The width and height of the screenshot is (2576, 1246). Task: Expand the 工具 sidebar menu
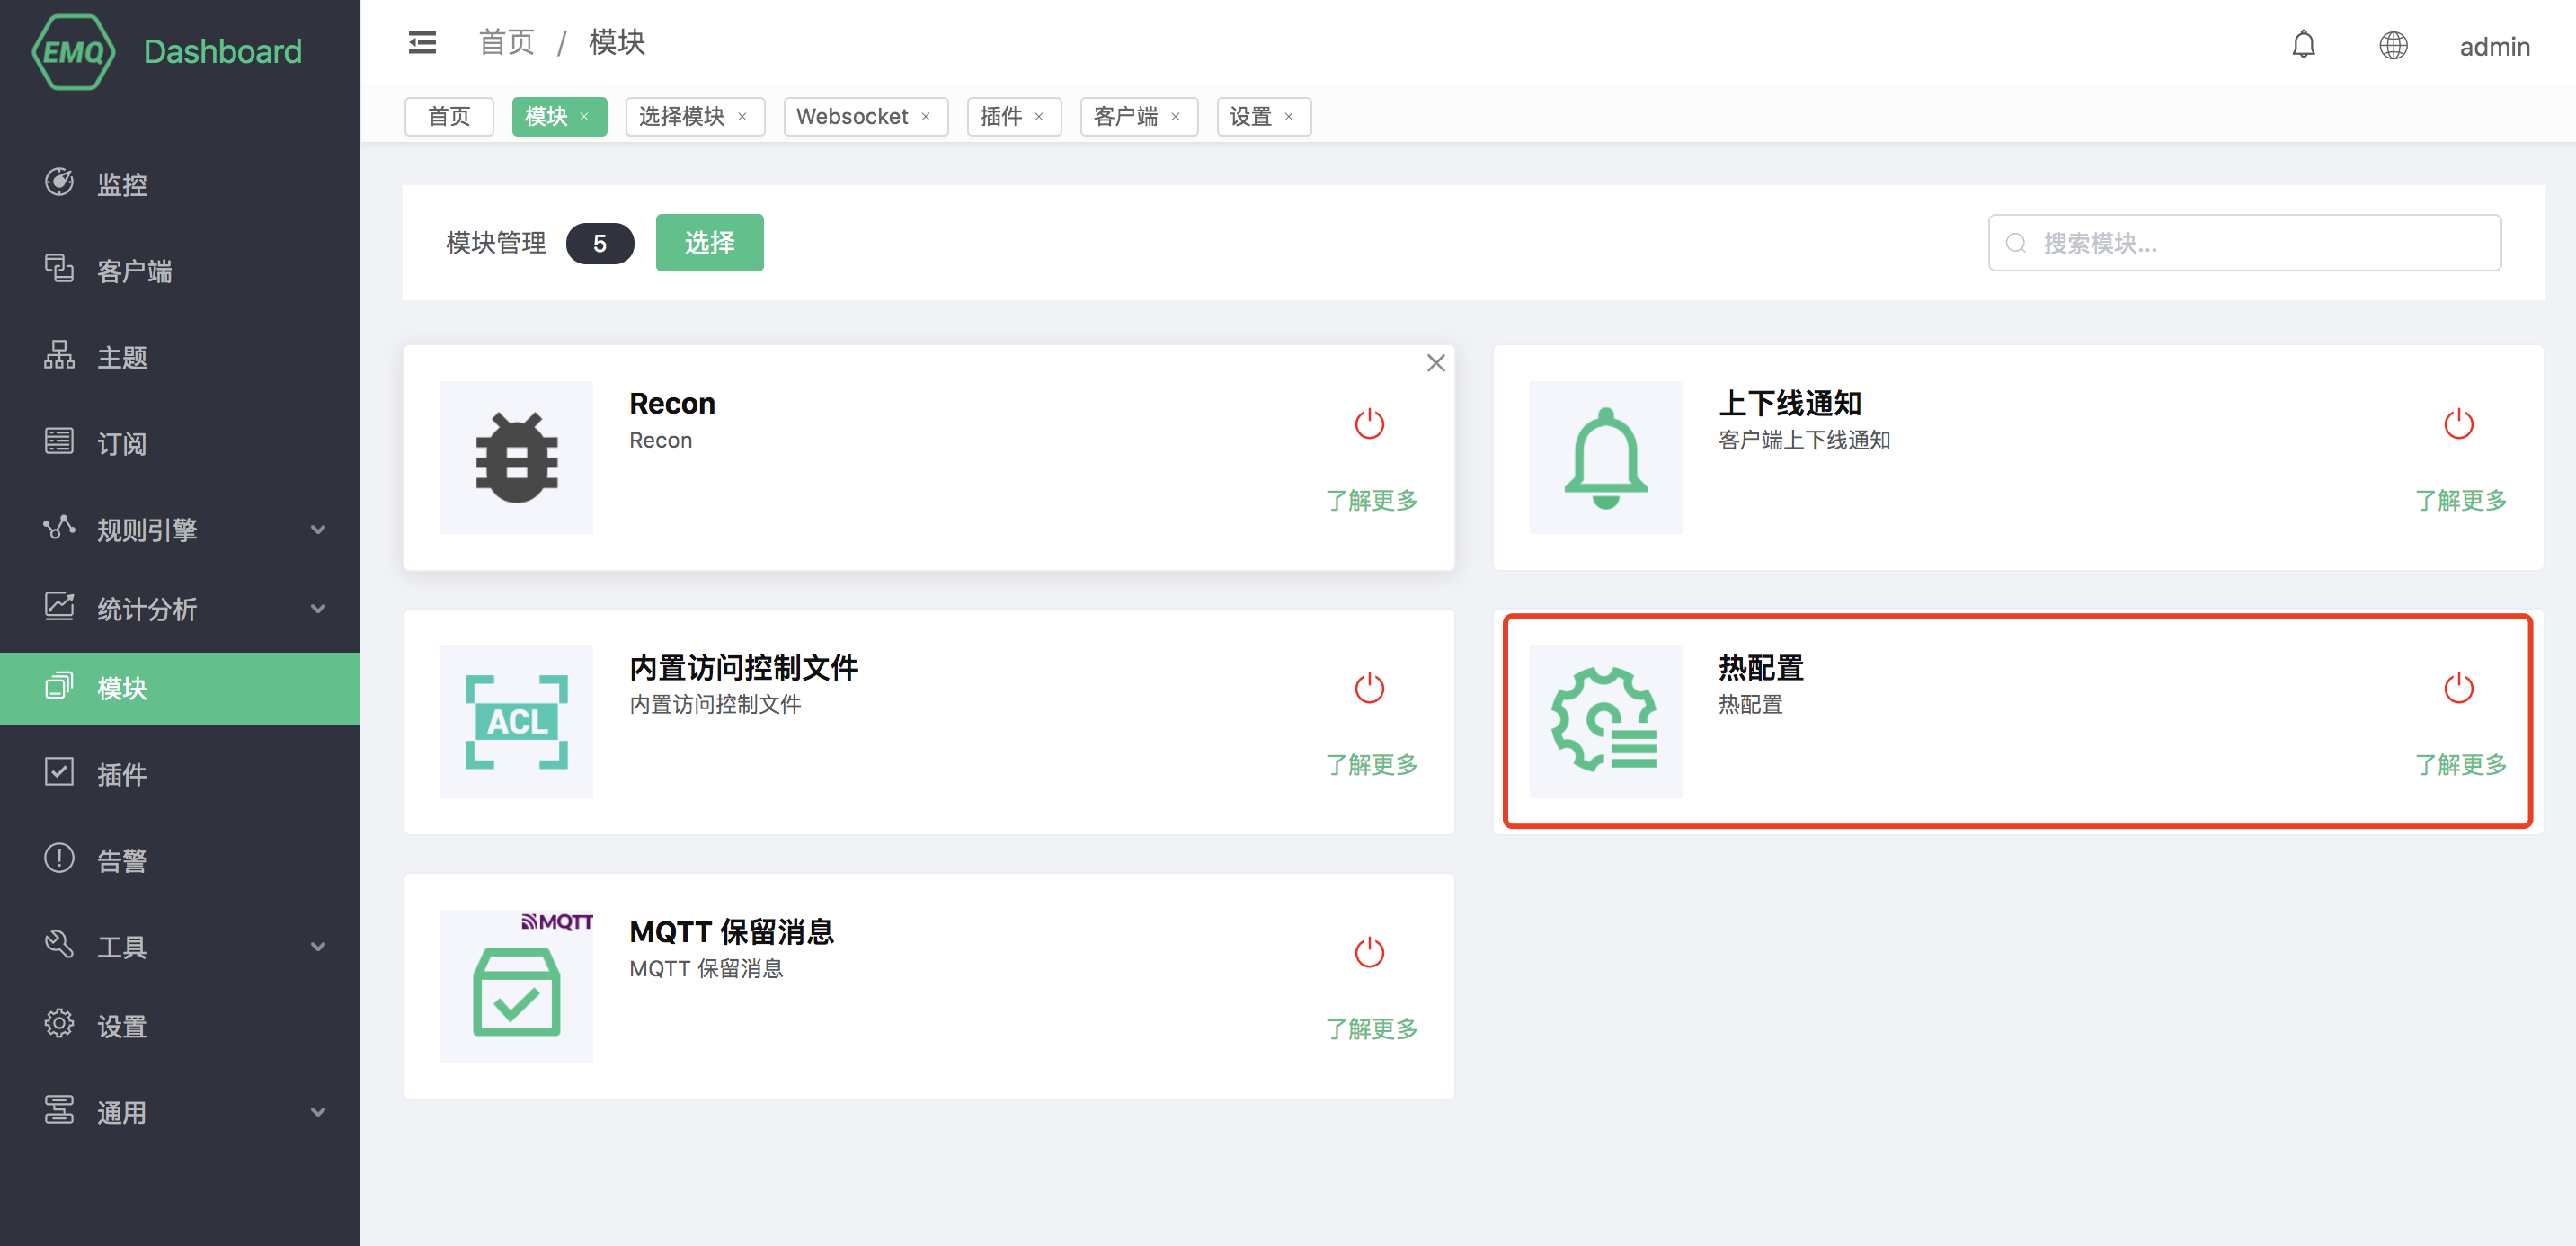click(x=180, y=946)
